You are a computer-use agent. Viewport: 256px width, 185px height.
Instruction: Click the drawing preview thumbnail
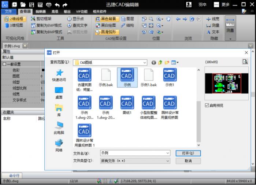(x=227, y=83)
